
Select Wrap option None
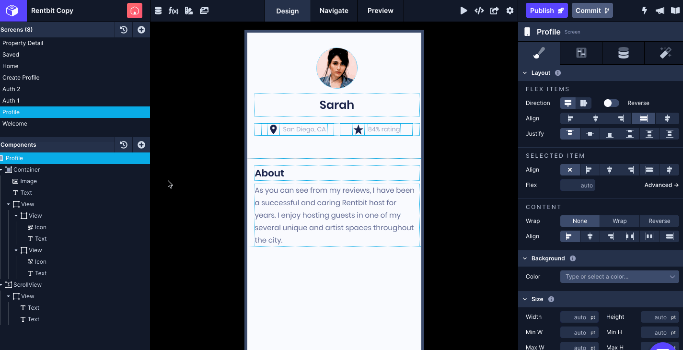tap(580, 221)
